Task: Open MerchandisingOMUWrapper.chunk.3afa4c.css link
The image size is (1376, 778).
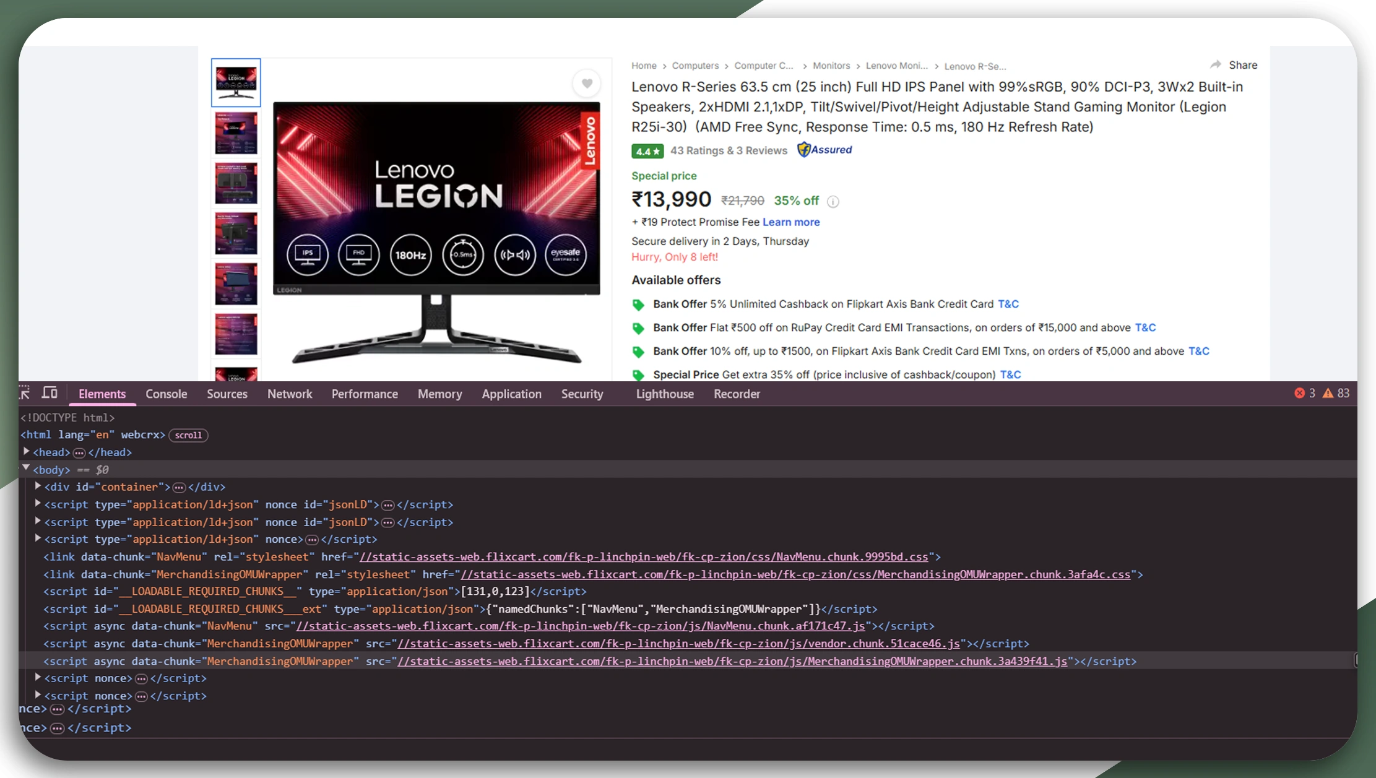Action: [x=795, y=574]
